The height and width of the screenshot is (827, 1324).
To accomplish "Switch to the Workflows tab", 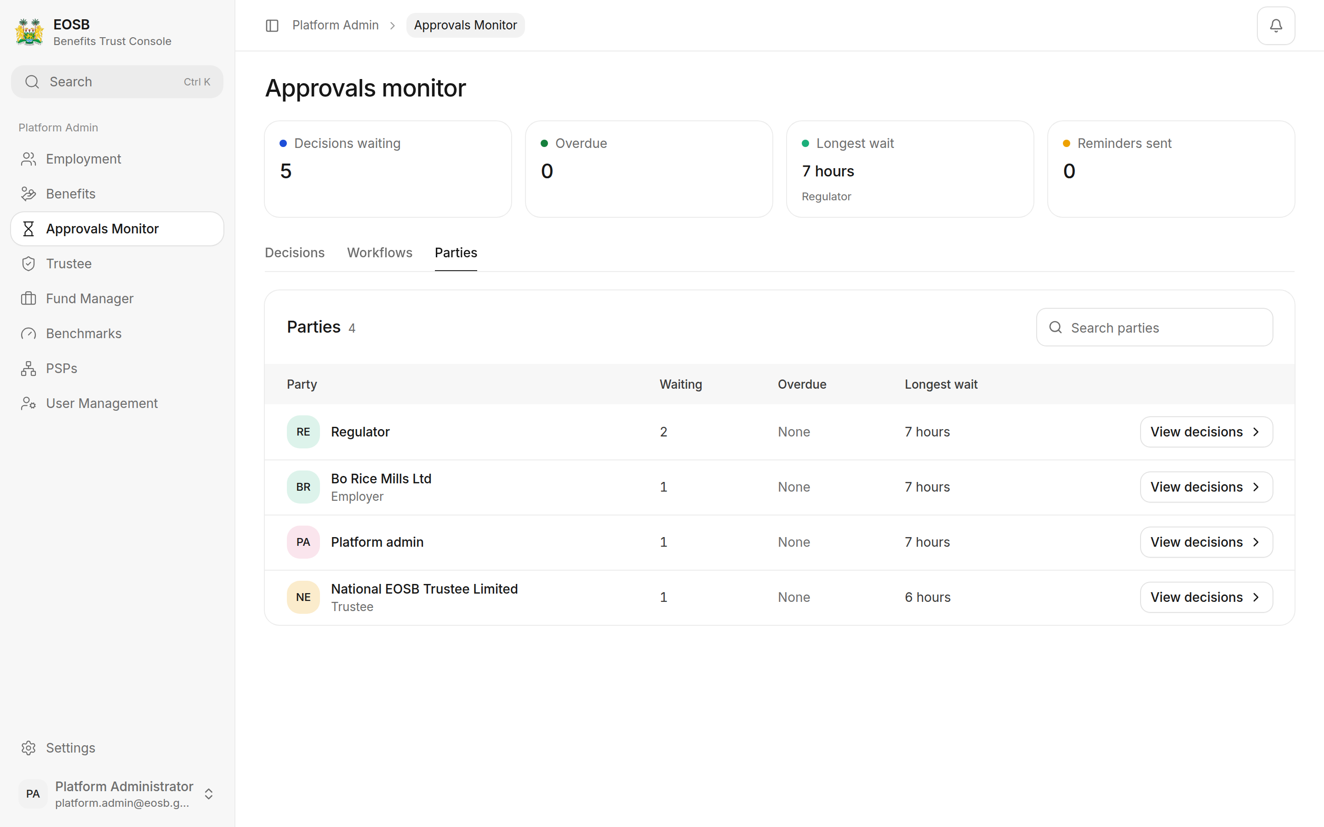I will (x=379, y=253).
